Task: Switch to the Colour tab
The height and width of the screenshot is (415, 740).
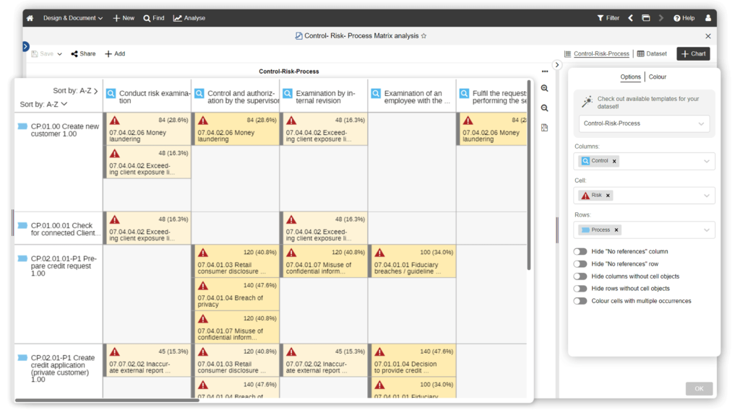Action: (658, 77)
